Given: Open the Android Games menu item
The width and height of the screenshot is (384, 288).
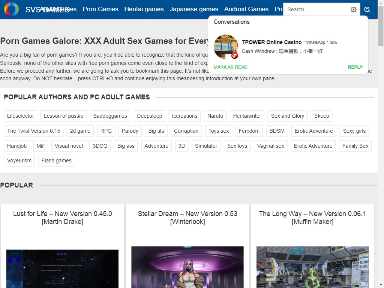Looking at the screenshot, I should 246,9.
